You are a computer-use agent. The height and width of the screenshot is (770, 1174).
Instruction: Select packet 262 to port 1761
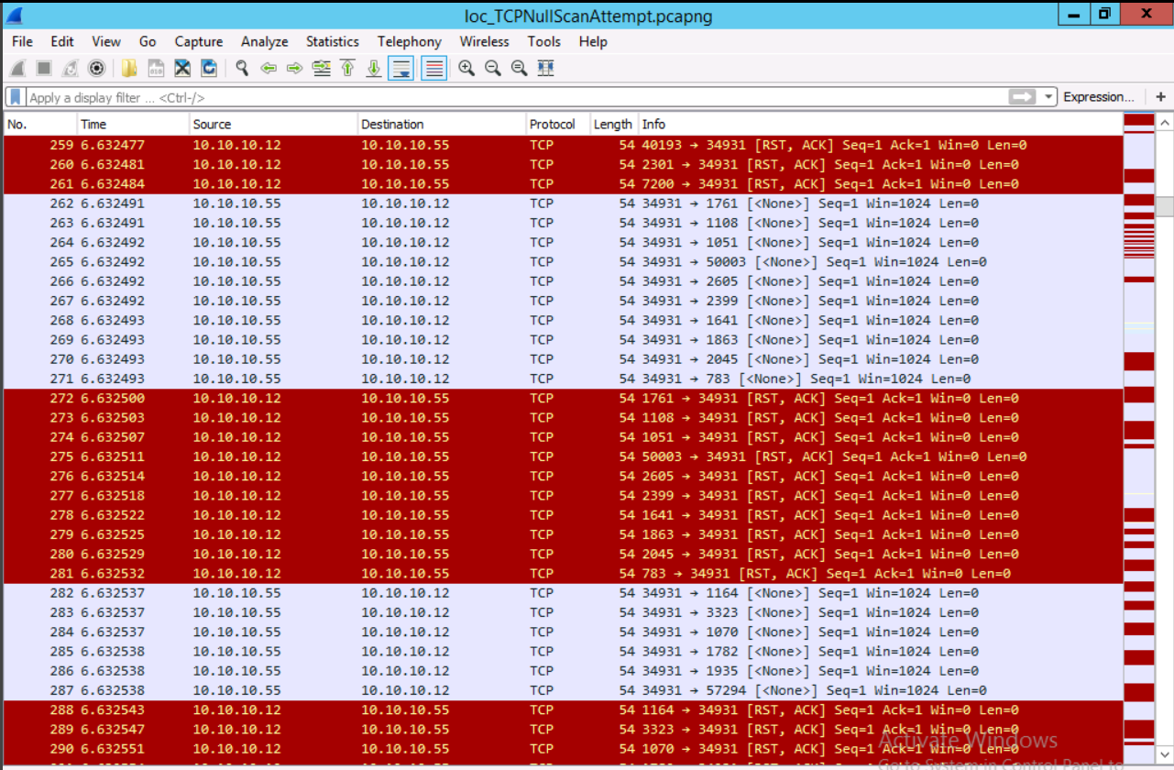(x=563, y=203)
